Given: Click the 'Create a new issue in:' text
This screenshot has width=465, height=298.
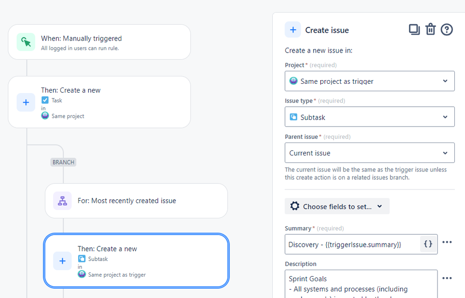Looking at the screenshot, I should [x=318, y=50].
